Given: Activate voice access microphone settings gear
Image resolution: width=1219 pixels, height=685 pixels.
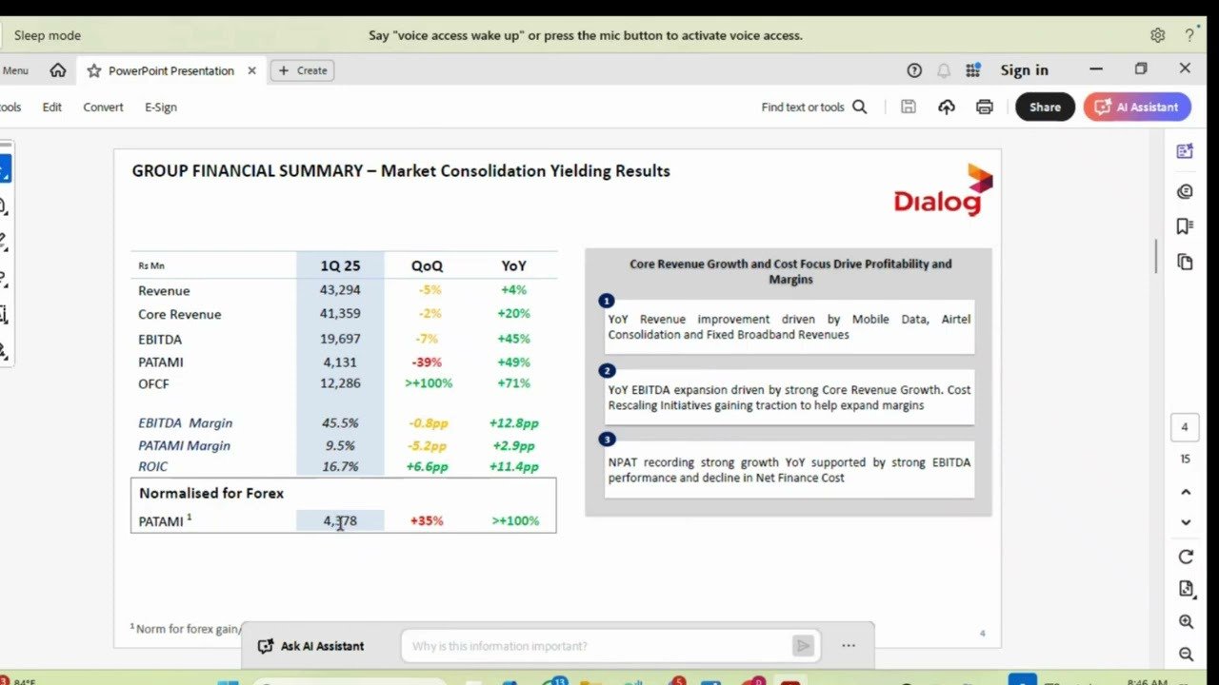Looking at the screenshot, I should pos(1157,34).
